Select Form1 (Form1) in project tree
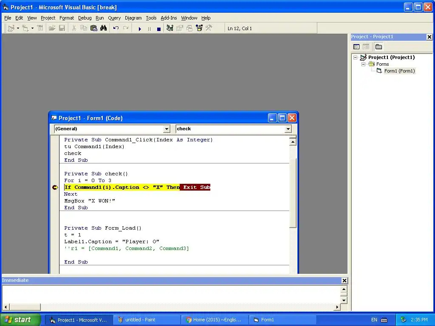This screenshot has height=326, width=435. click(399, 71)
